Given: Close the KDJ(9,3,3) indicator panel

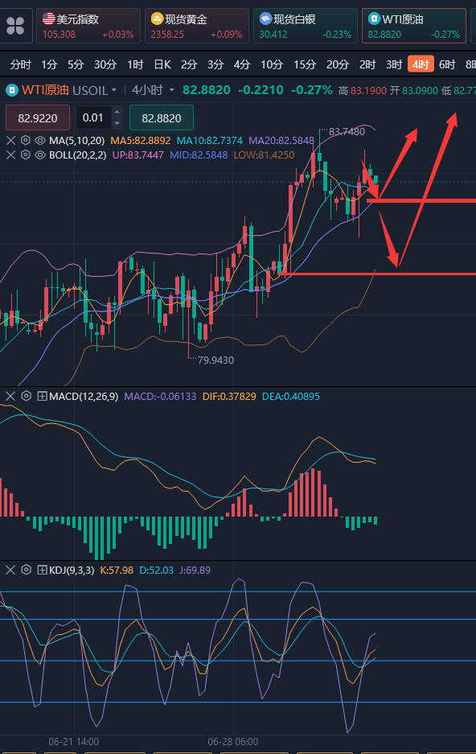Looking at the screenshot, I should pos(10,571).
